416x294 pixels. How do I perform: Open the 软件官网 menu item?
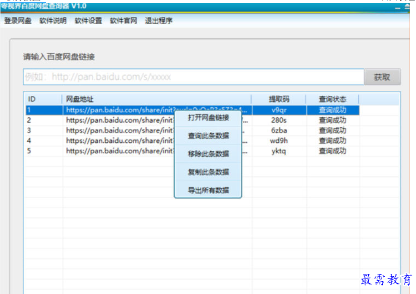point(123,21)
